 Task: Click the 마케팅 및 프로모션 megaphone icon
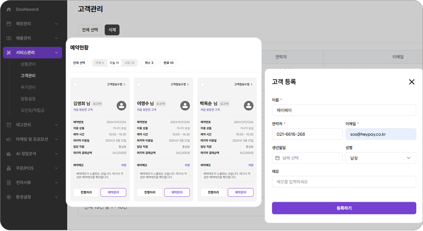click(x=9, y=139)
